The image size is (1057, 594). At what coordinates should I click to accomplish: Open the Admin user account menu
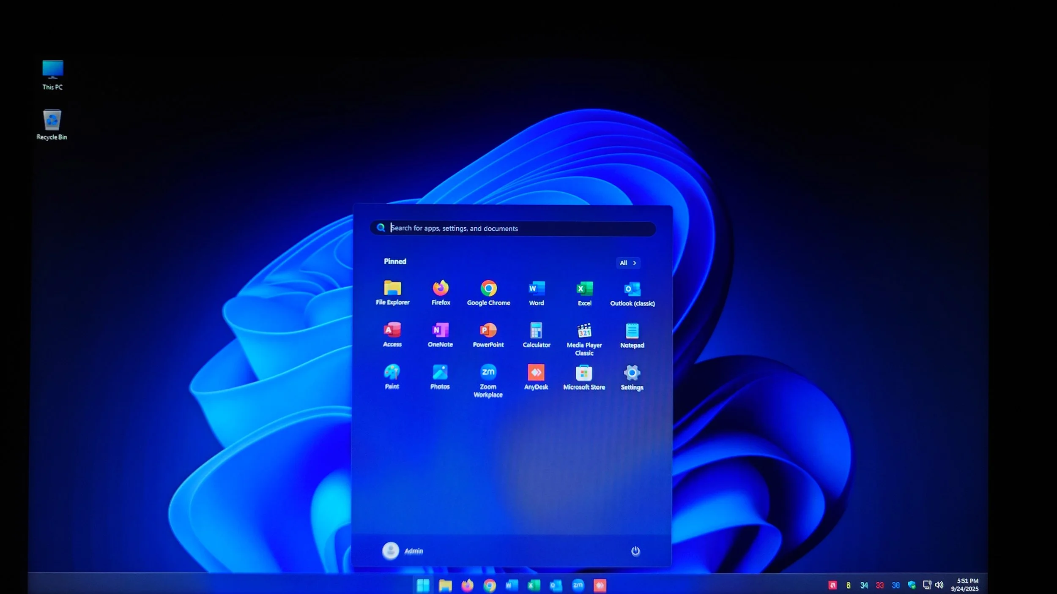pos(402,550)
